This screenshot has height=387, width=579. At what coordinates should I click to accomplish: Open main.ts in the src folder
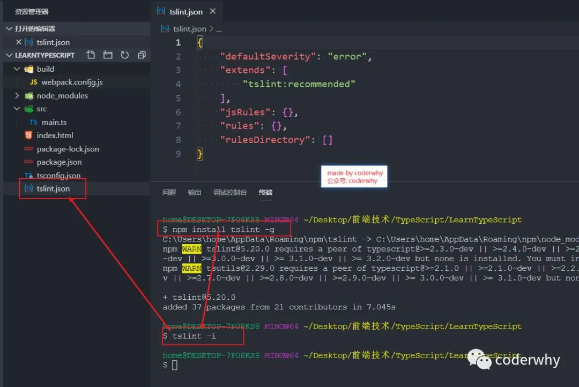[54, 122]
